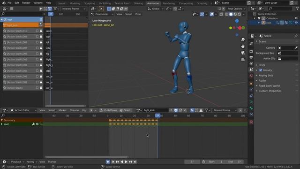Screen dimensions: 300x169
Task: Open the Render properties tab
Action: (x=251, y=51)
